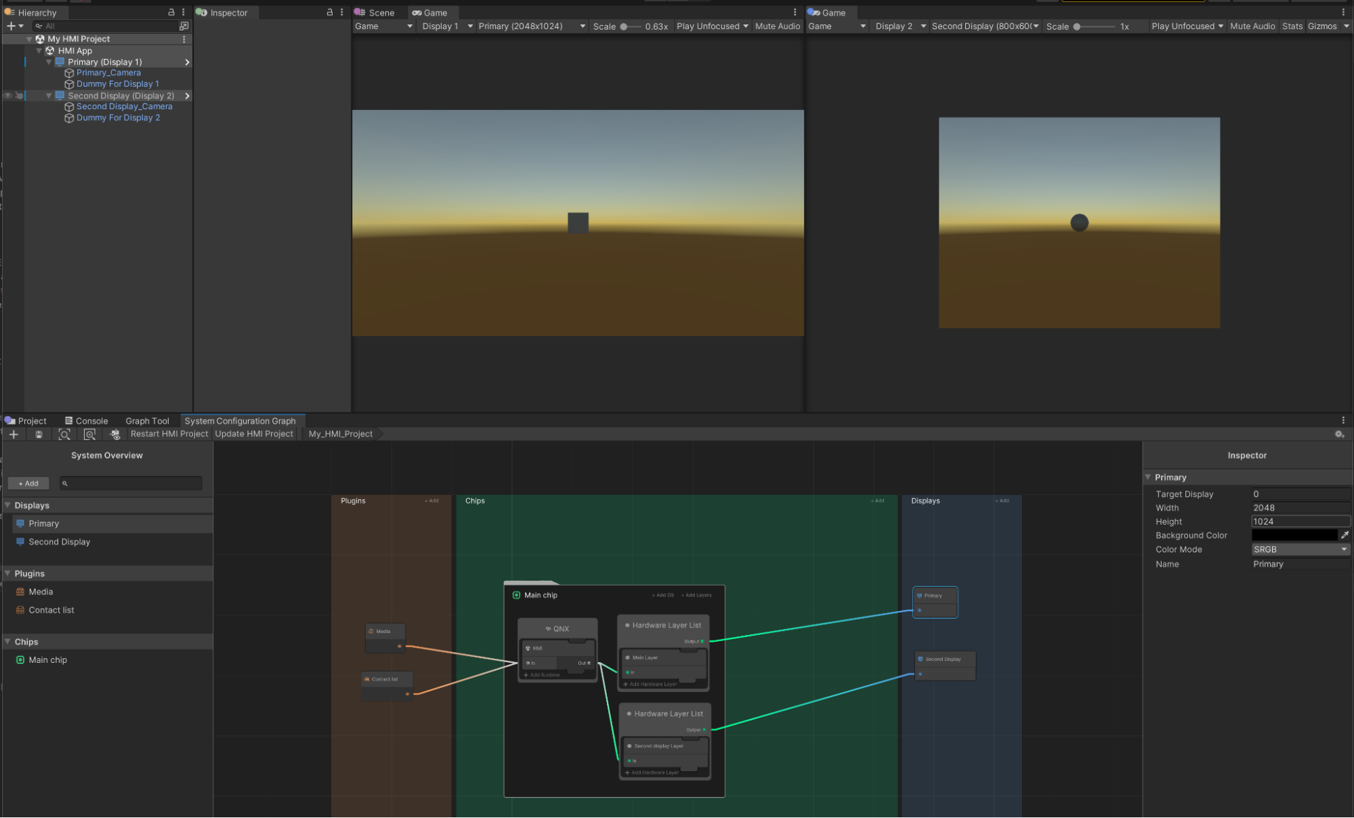
Task: Collapse the My HMI Project tree node
Action: [x=29, y=39]
